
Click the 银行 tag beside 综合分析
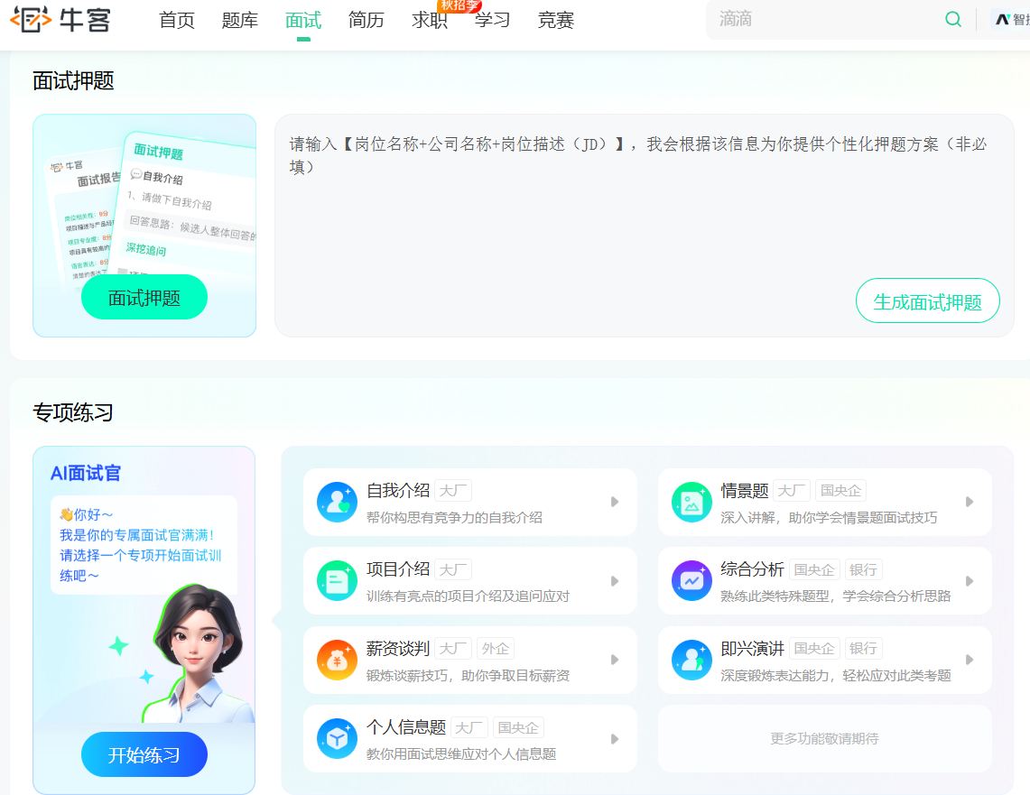point(863,569)
